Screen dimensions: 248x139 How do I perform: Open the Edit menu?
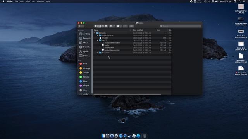coord(22,2)
